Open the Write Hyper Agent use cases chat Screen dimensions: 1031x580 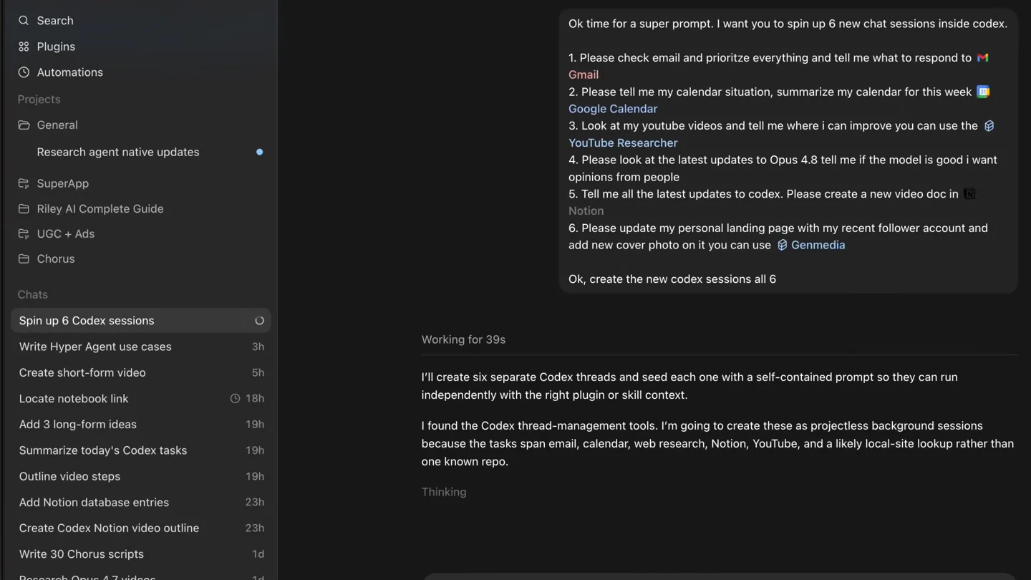[140, 347]
